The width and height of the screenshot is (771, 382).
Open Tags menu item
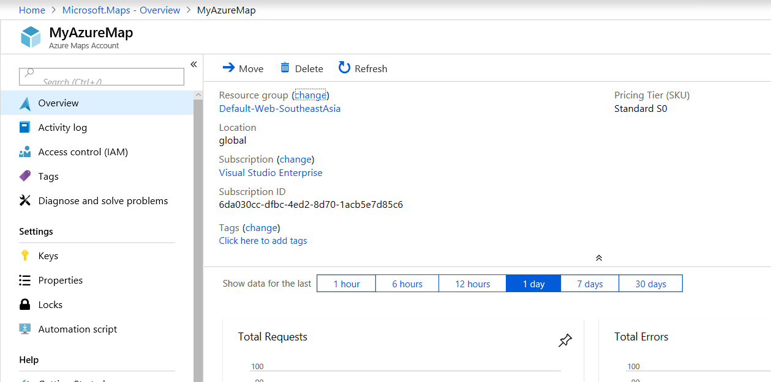click(97, 176)
